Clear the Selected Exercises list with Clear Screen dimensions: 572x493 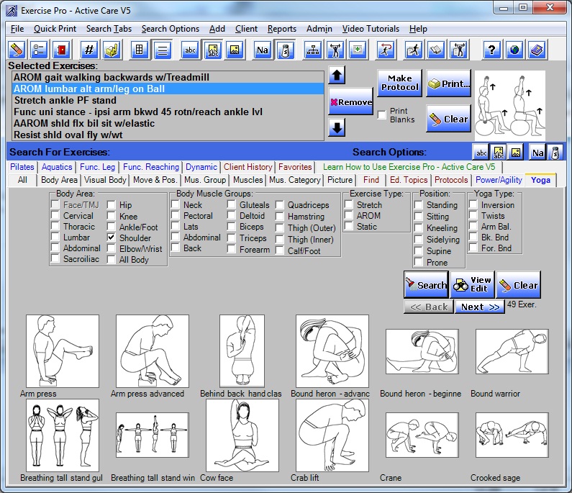pos(449,119)
